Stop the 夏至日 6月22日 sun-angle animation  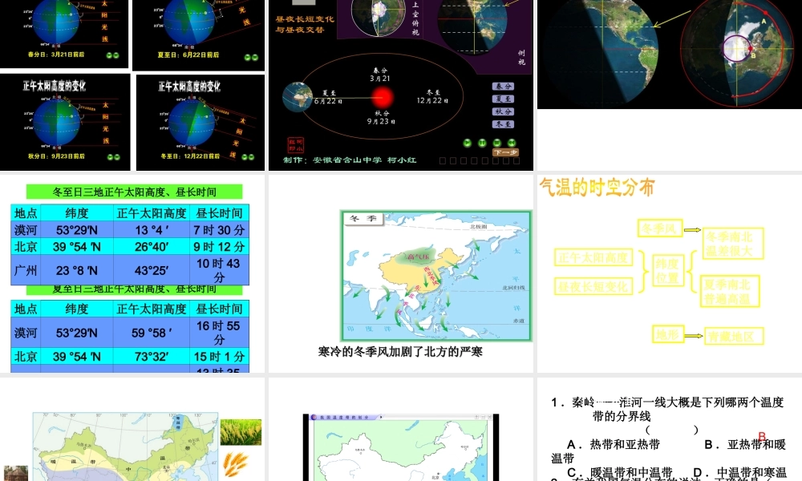[255, 57]
